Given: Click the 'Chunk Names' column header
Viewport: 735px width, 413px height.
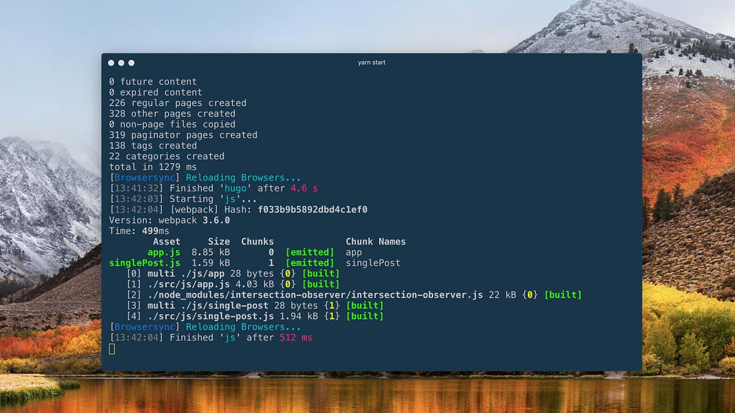Looking at the screenshot, I should point(376,241).
